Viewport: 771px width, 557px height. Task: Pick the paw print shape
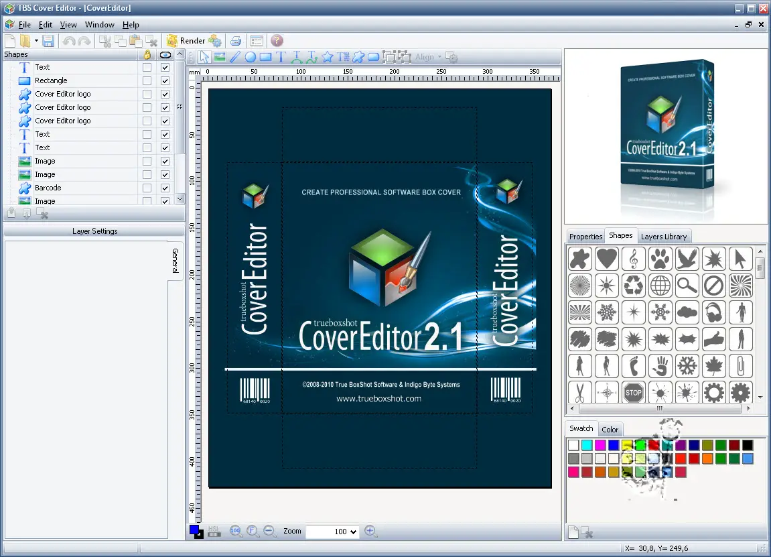(x=660, y=258)
